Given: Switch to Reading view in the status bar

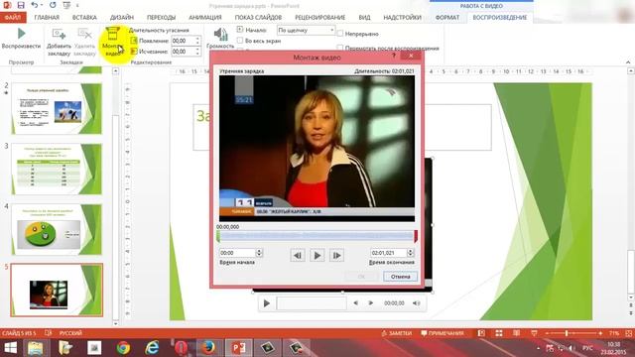Looking at the screenshot, I should tap(516, 333).
